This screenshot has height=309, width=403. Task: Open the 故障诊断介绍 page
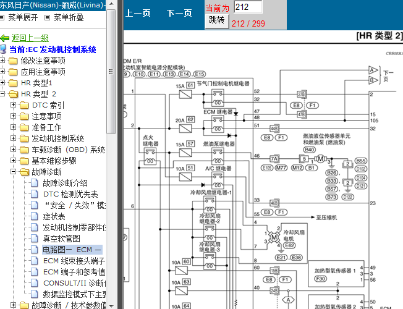pyautogui.click(x=66, y=183)
